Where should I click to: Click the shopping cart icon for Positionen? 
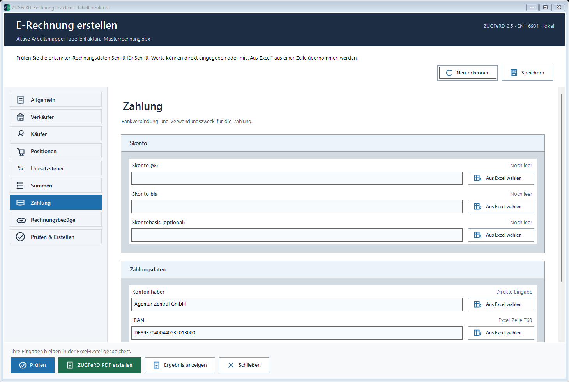[21, 152]
